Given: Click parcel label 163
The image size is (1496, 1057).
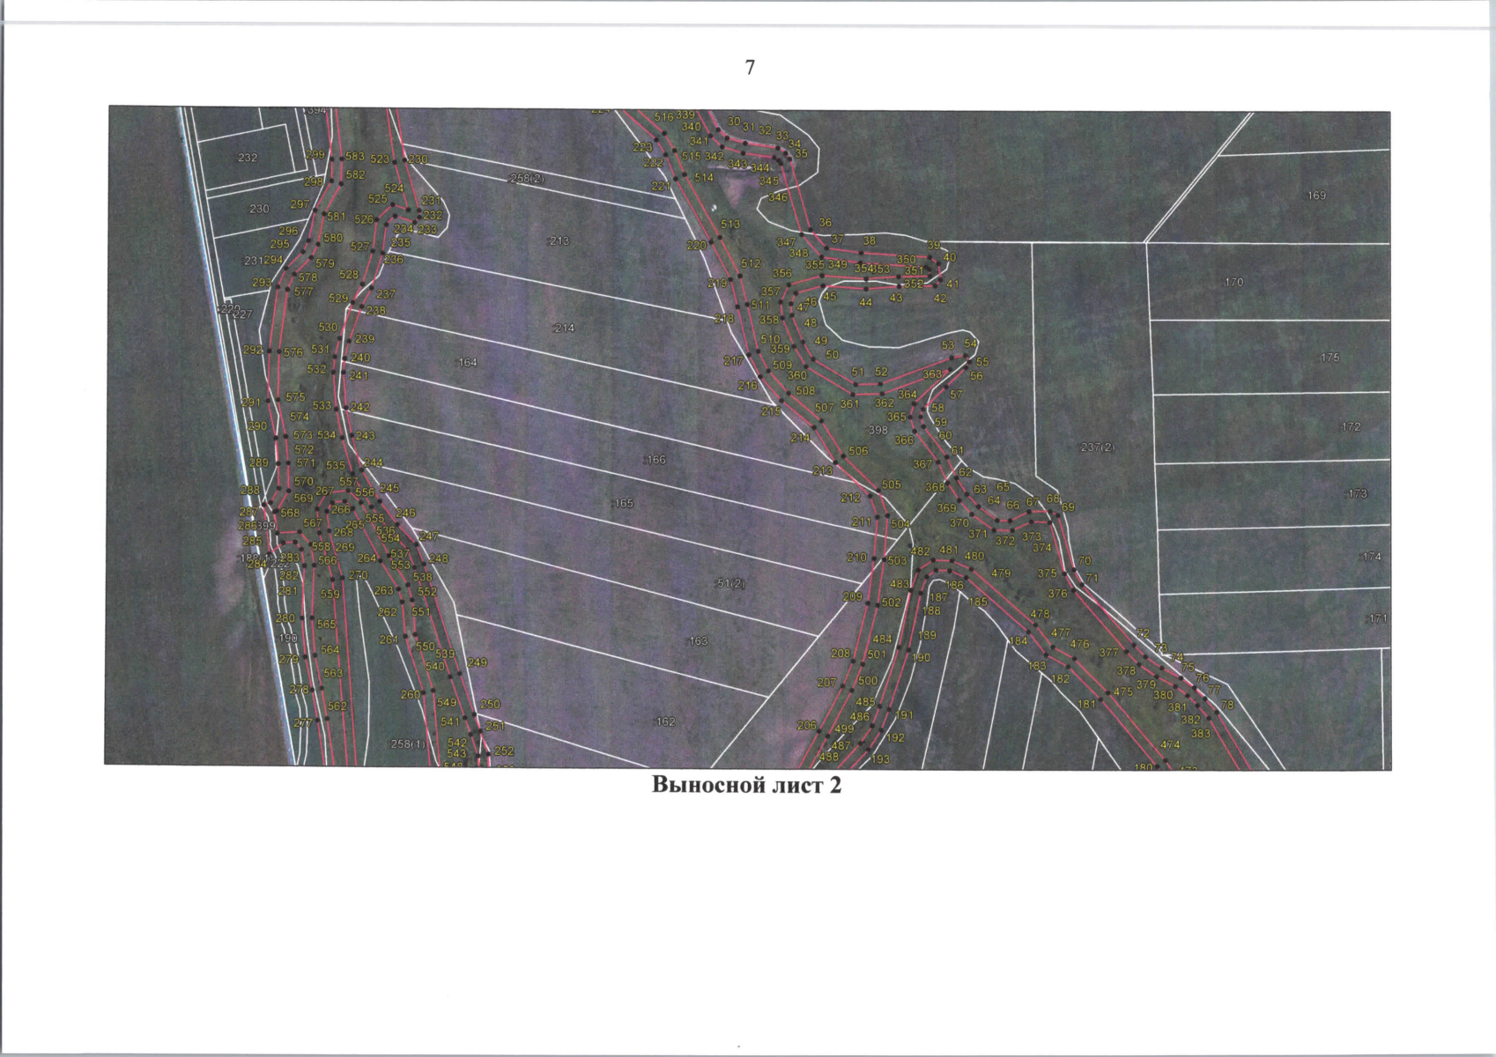Looking at the screenshot, I should [698, 641].
